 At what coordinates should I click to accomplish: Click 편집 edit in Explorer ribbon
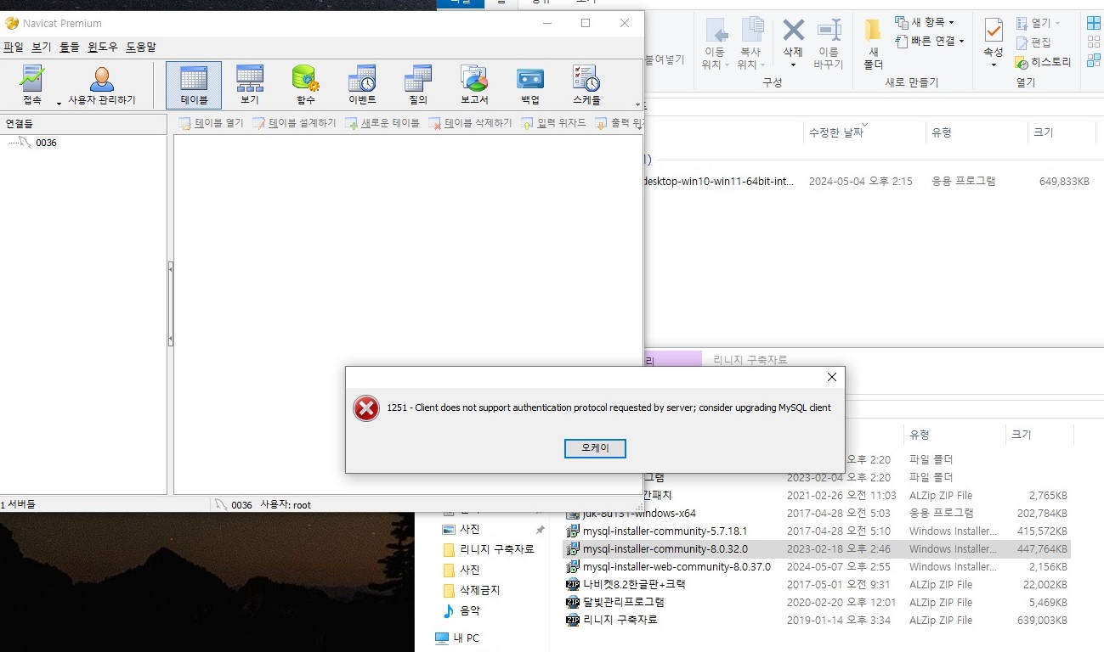(x=1033, y=42)
